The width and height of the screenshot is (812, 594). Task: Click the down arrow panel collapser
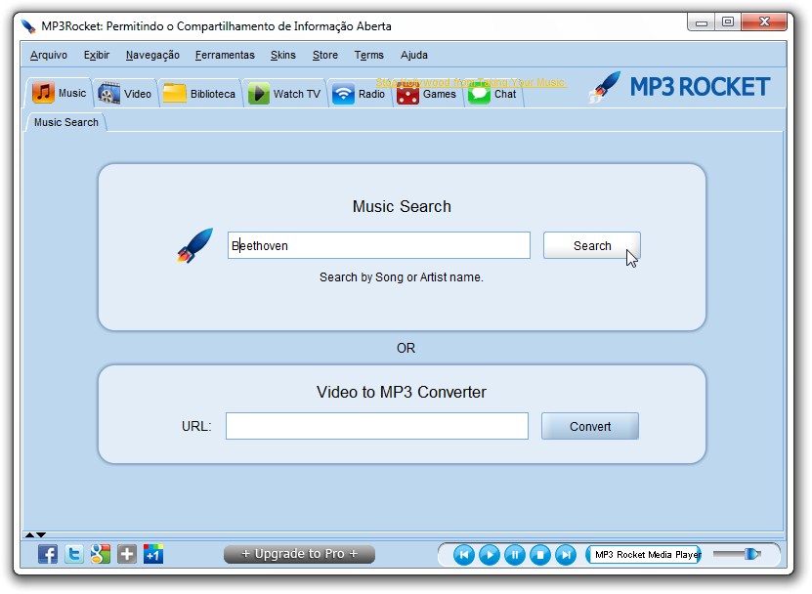coord(41,535)
